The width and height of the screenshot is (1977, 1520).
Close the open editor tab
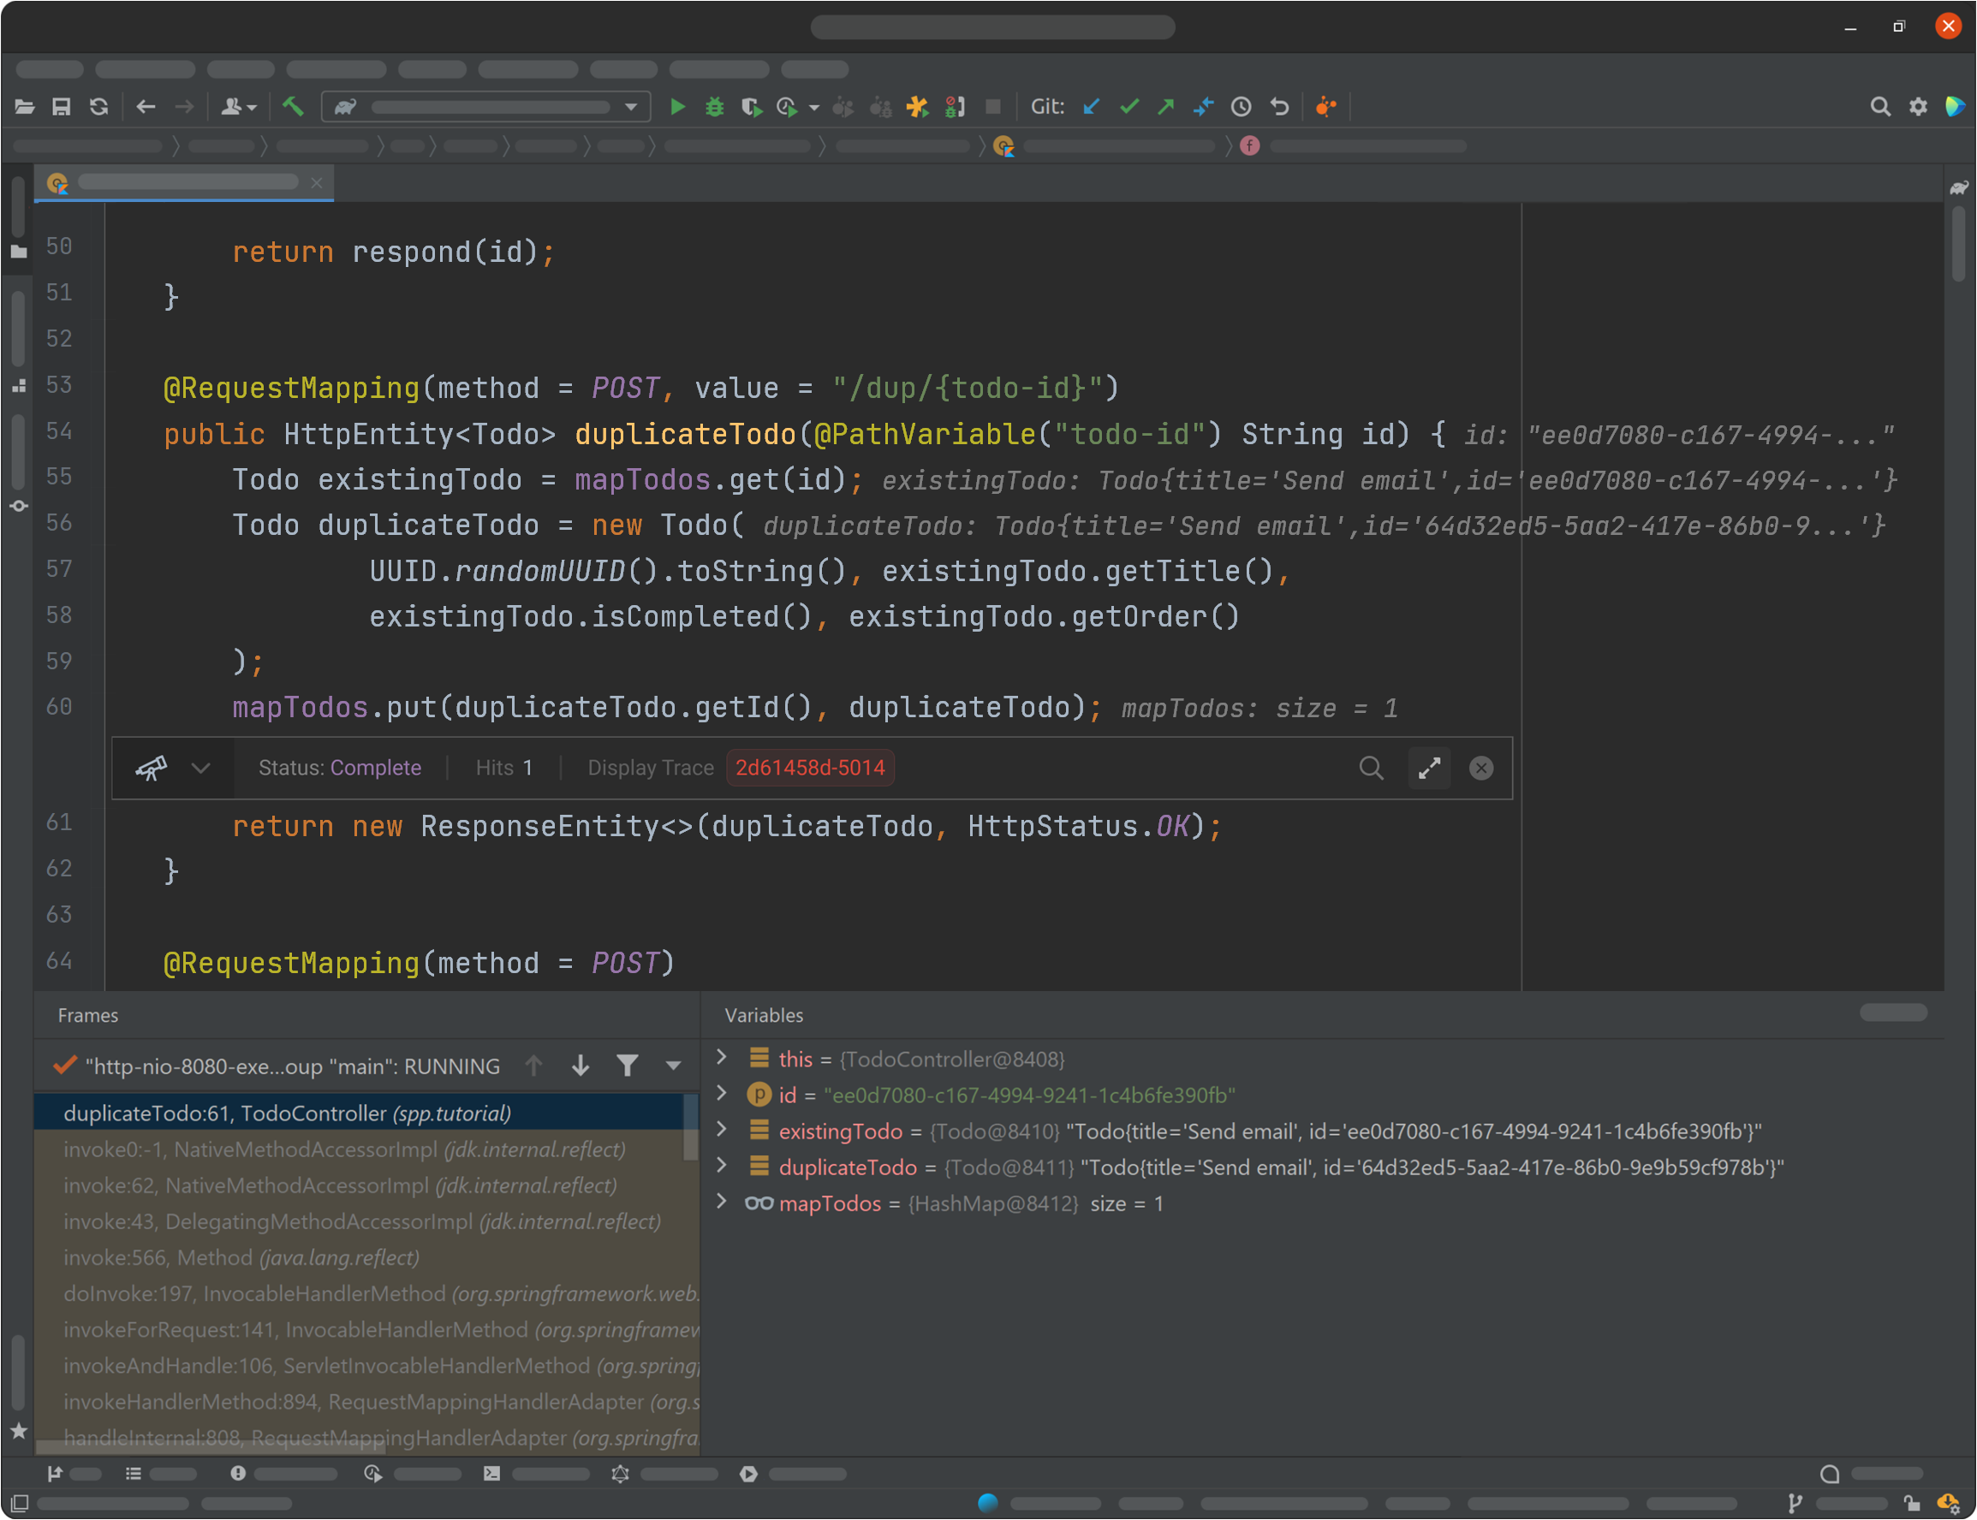(x=316, y=183)
